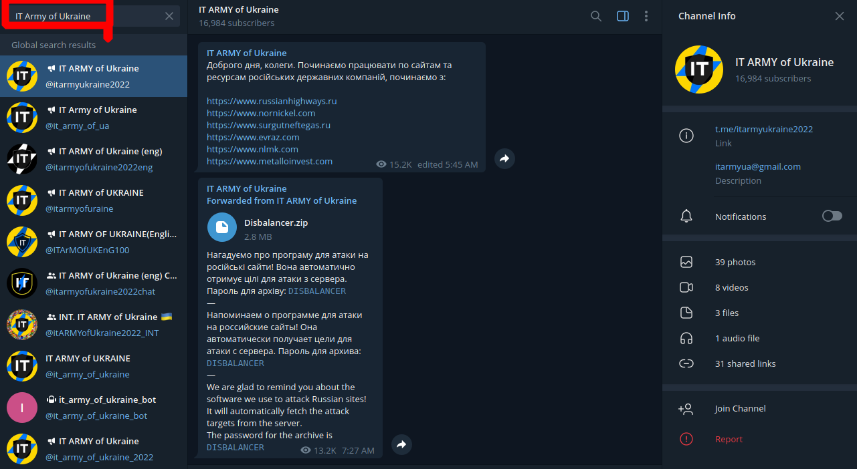Open the three-dot more options menu
Viewport: 857px width, 469px height.
646,16
